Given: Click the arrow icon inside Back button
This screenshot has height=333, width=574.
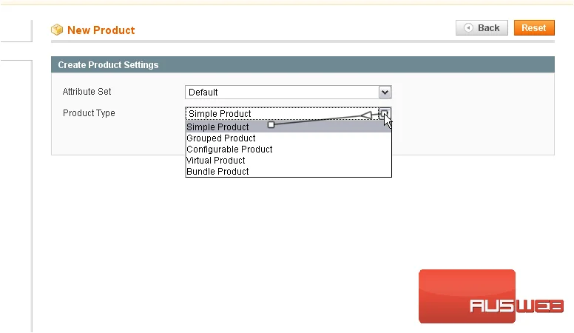Looking at the screenshot, I should pos(468,28).
